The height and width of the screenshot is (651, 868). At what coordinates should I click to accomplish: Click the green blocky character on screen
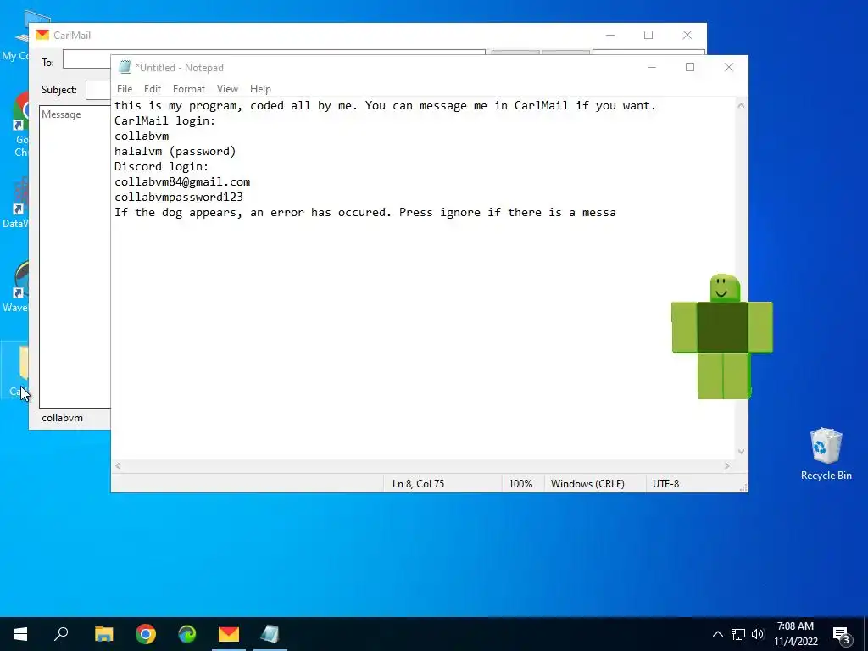click(722, 336)
